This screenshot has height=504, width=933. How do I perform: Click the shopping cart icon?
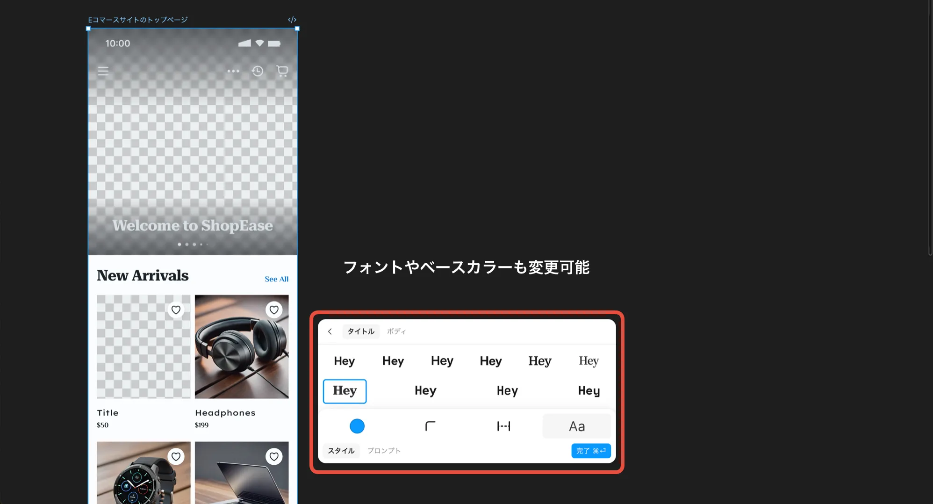(x=282, y=71)
